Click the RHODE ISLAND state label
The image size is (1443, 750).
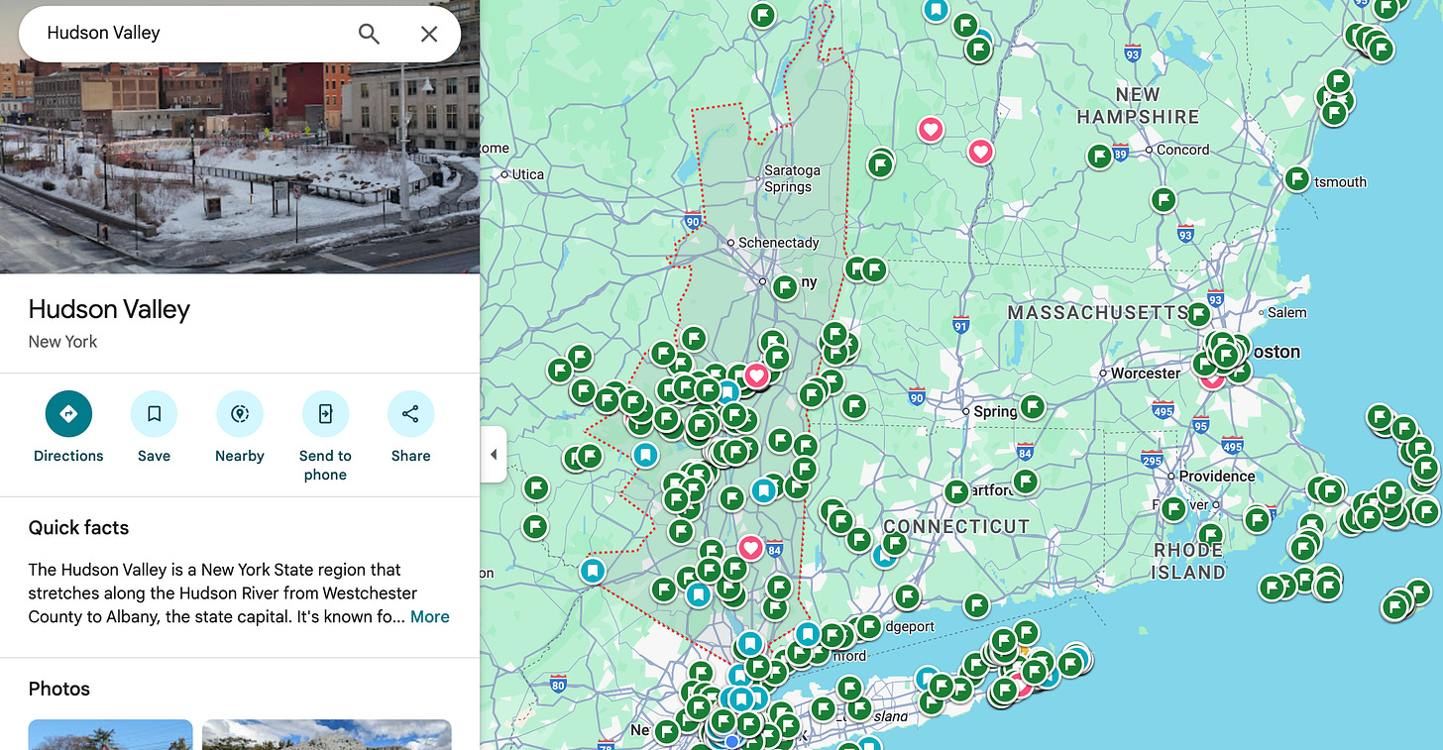[1188, 561]
